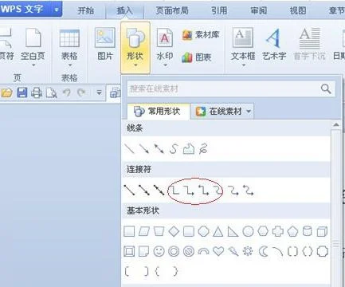Insert the Isosceles Triangle shape
This screenshot has width=345, height=287.
(218, 231)
